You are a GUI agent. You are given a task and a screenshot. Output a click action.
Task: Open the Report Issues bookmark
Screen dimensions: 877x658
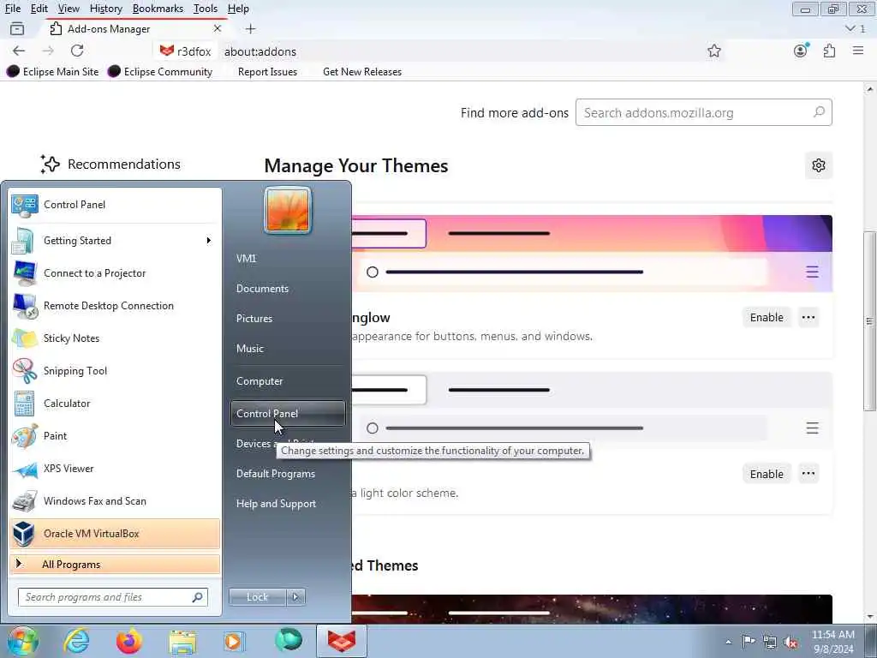click(x=267, y=72)
